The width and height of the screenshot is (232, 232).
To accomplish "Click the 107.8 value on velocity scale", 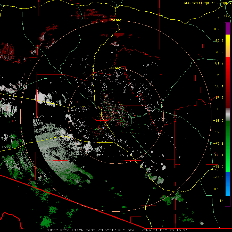I will coord(218,29).
